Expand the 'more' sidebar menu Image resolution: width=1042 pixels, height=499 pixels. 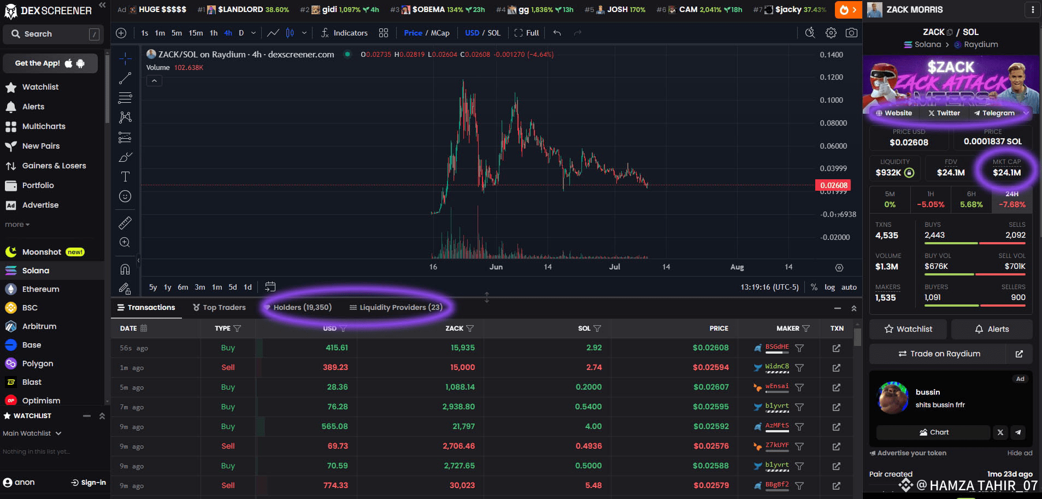point(17,225)
